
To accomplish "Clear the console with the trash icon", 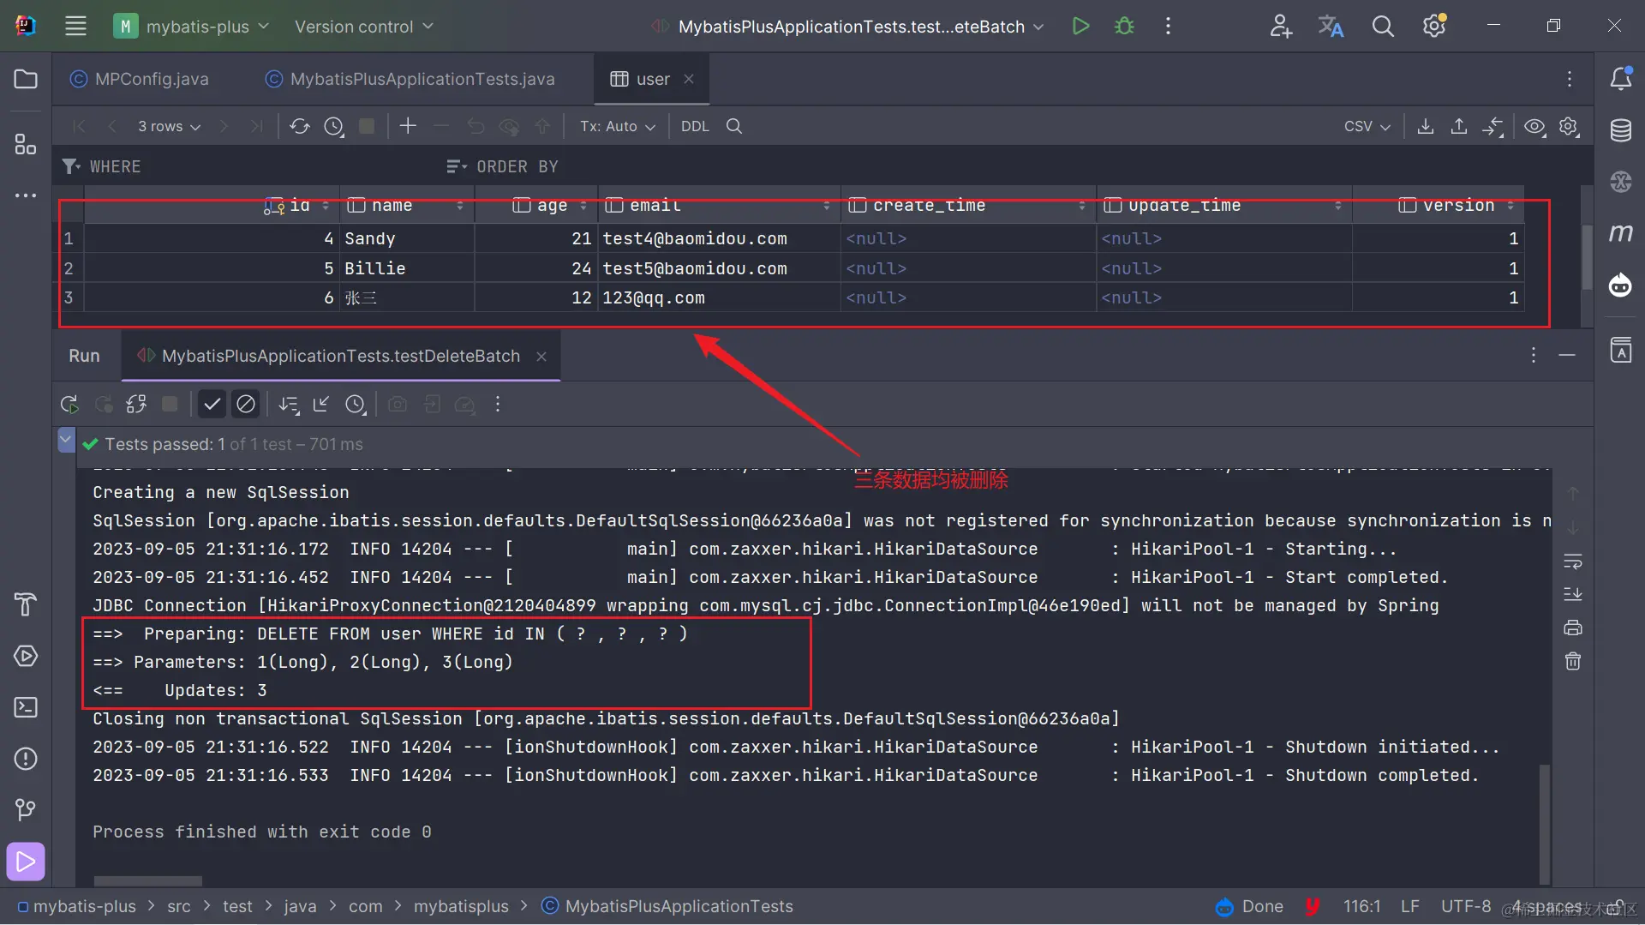I will 1573,661.
